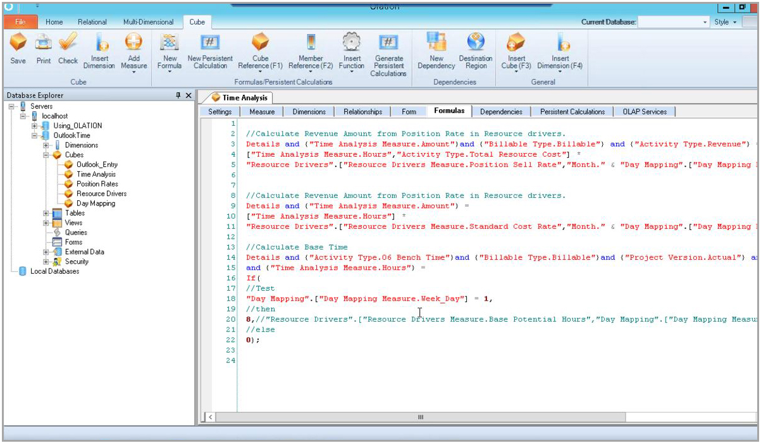Expand the Security tree node

tap(46, 262)
